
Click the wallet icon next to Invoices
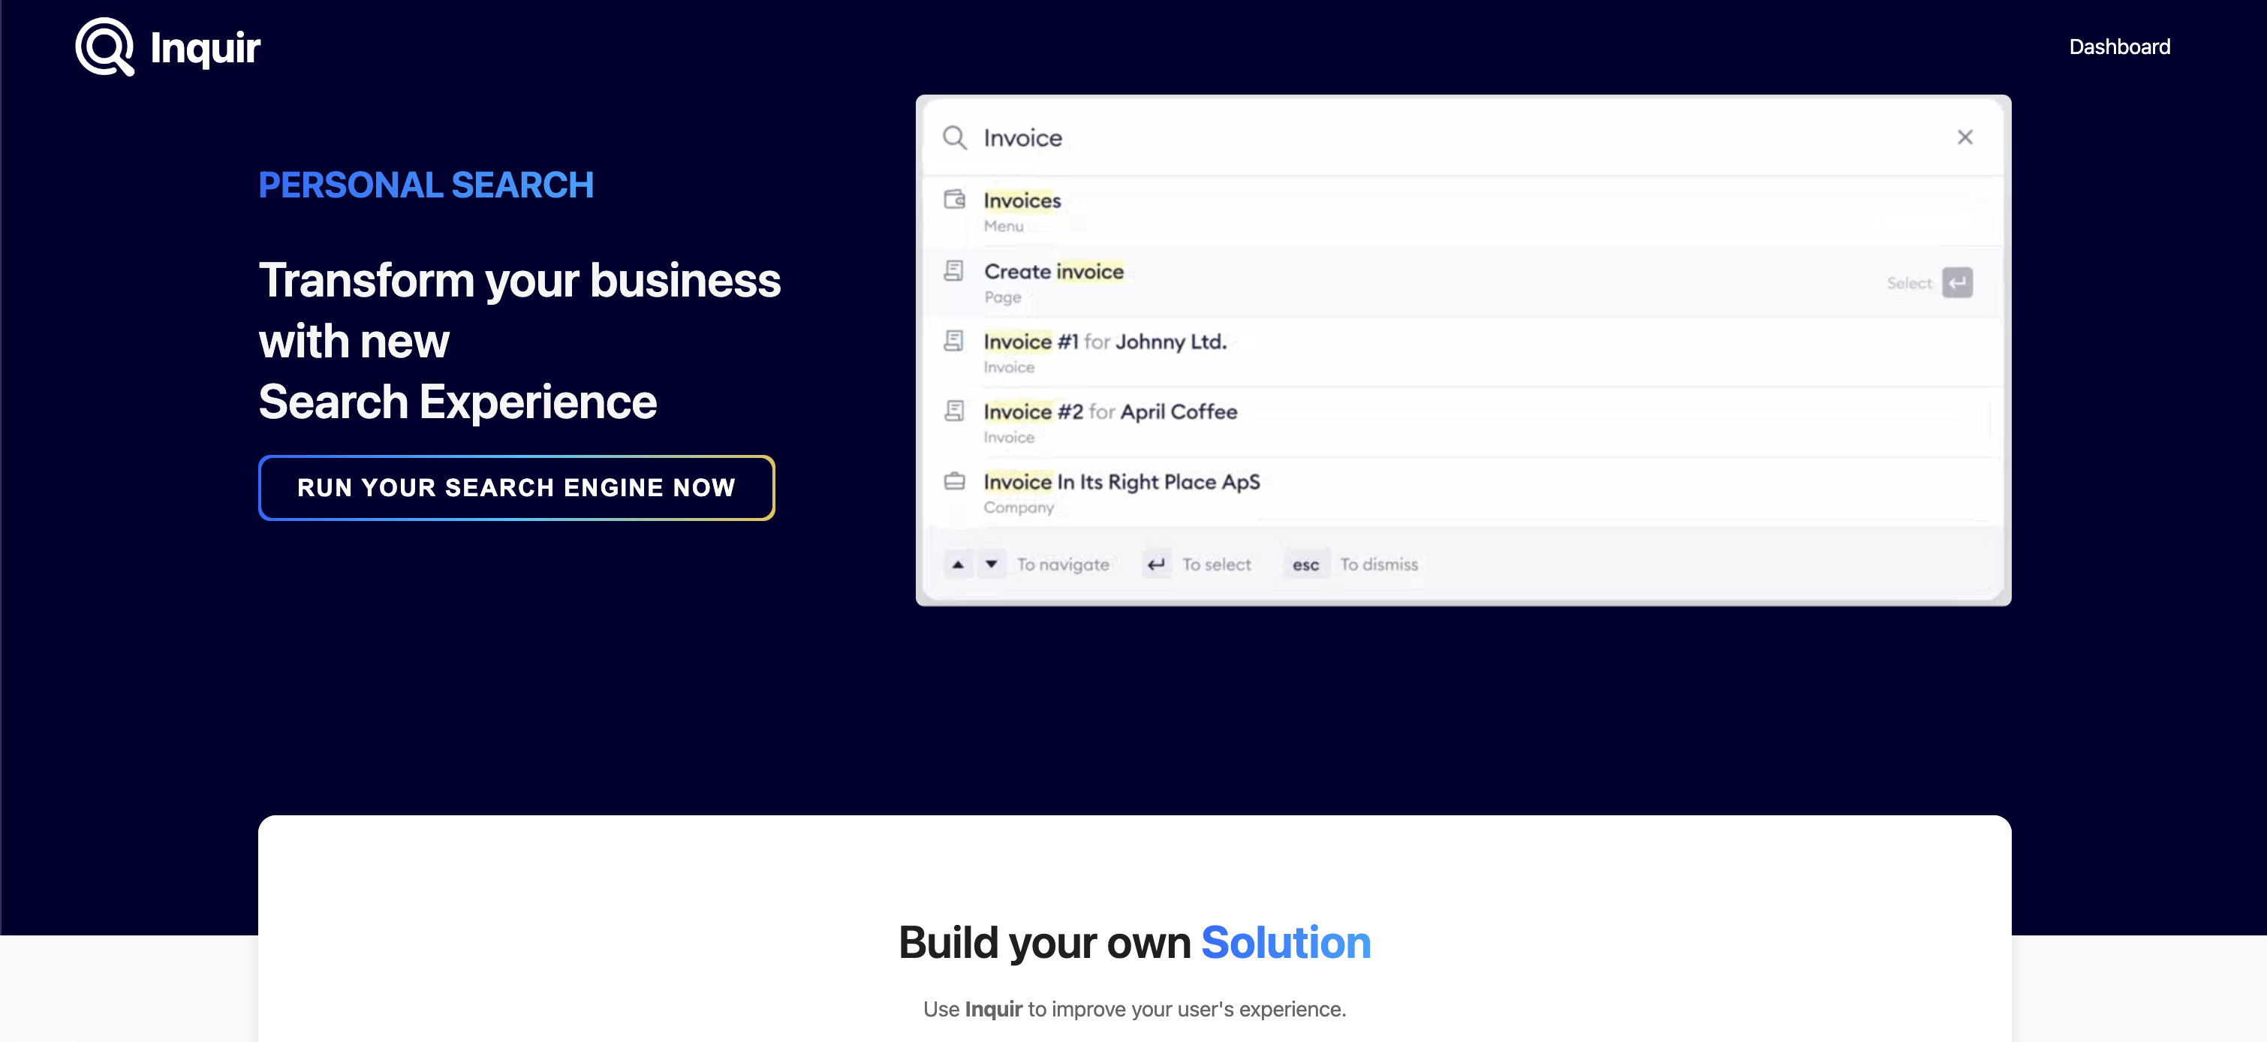954,200
